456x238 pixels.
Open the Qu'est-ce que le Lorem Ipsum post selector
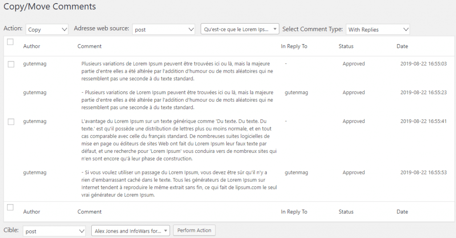(240, 29)
